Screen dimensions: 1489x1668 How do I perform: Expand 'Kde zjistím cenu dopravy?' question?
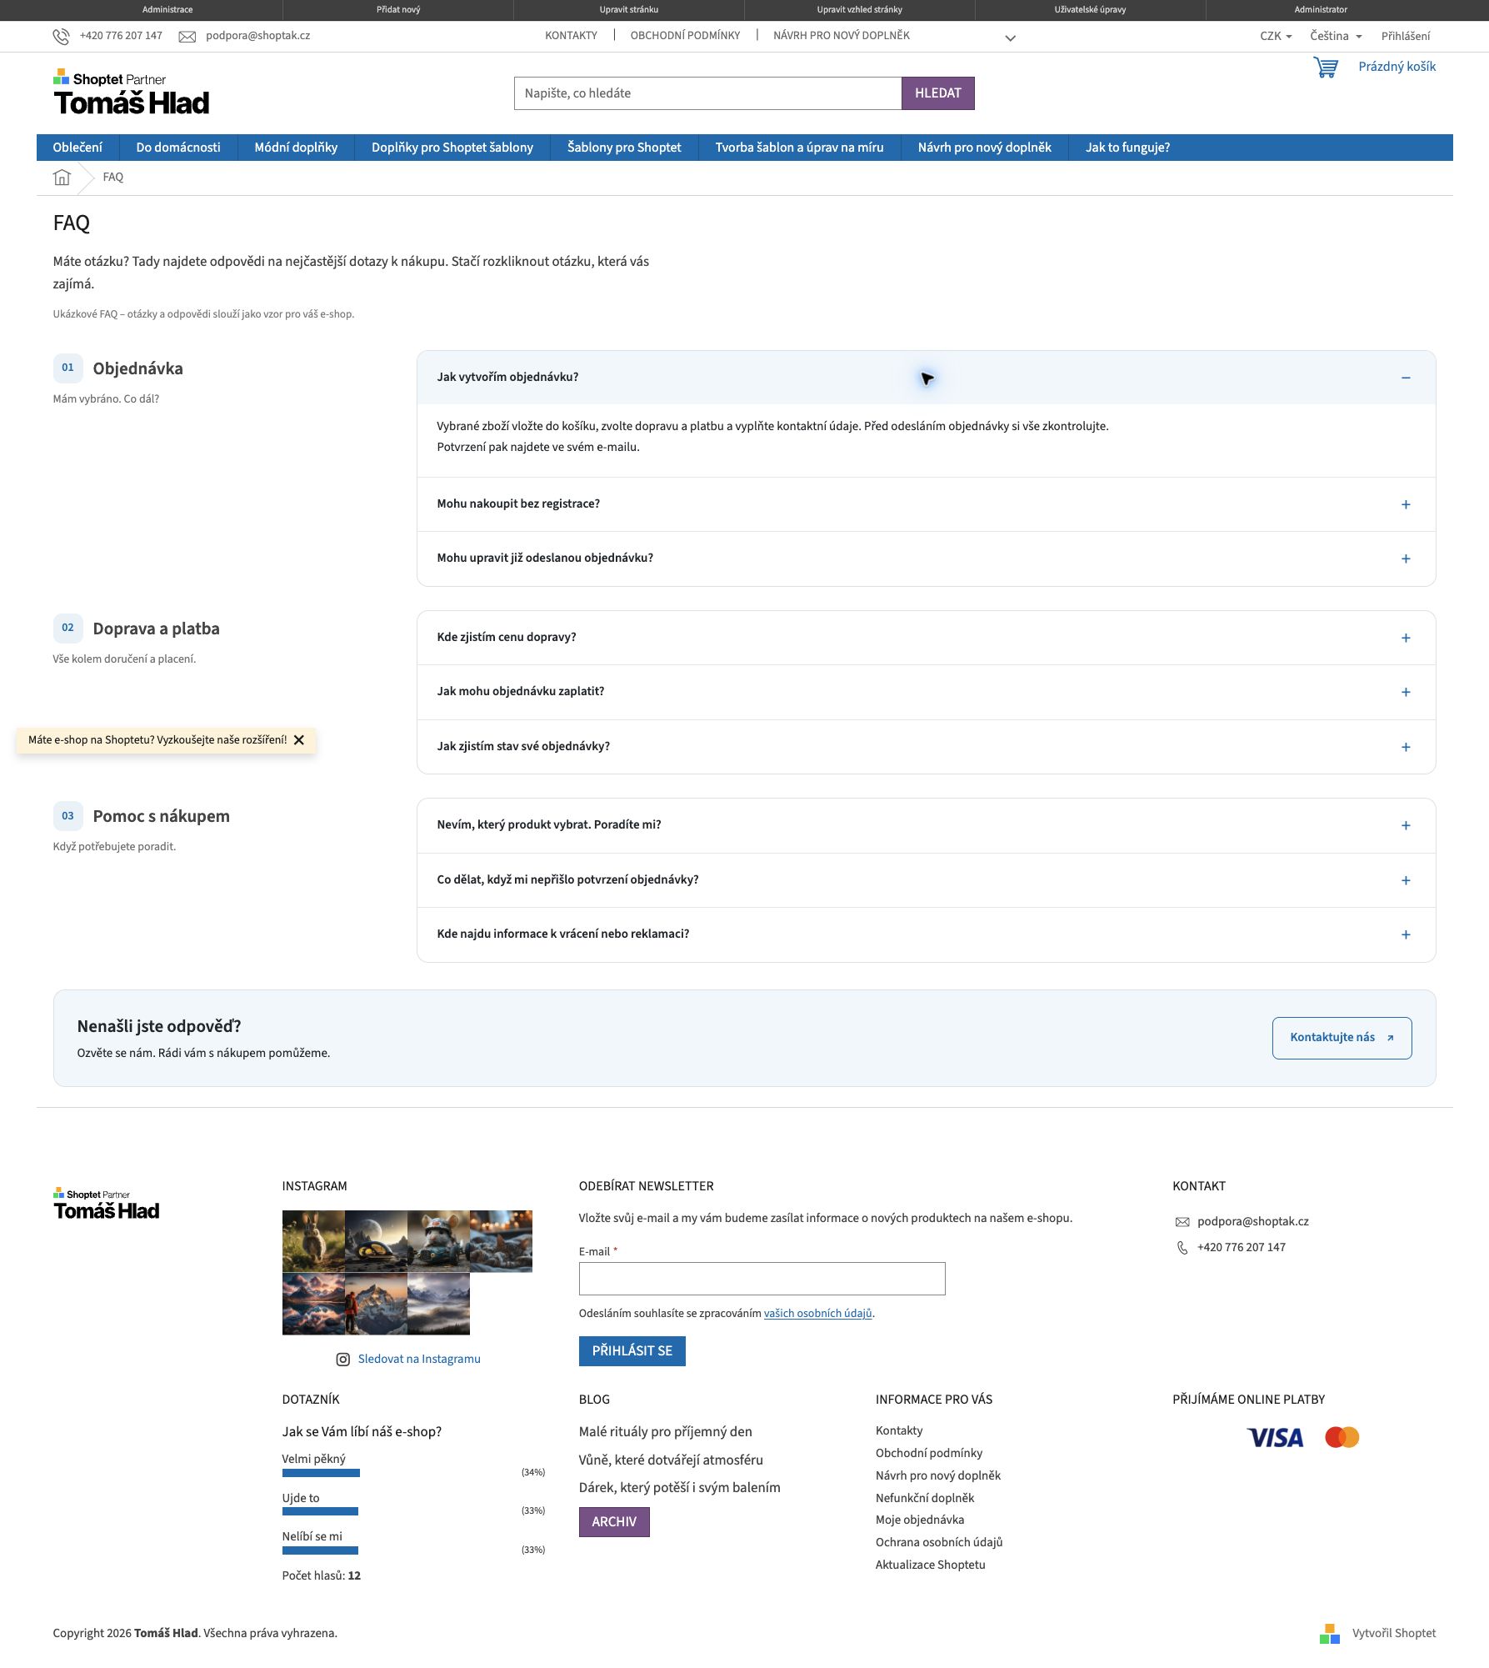pyautogui.click(x=926, y=638)
